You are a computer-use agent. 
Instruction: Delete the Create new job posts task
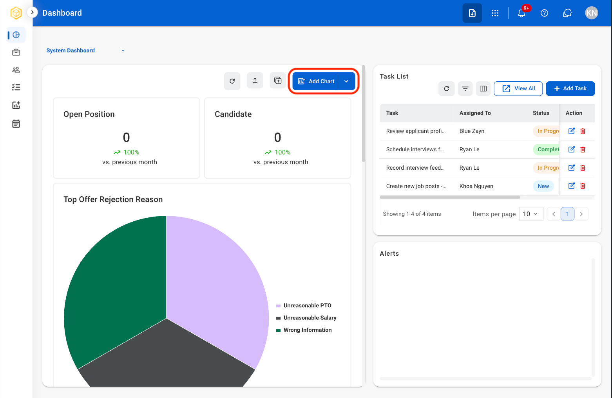583,186
